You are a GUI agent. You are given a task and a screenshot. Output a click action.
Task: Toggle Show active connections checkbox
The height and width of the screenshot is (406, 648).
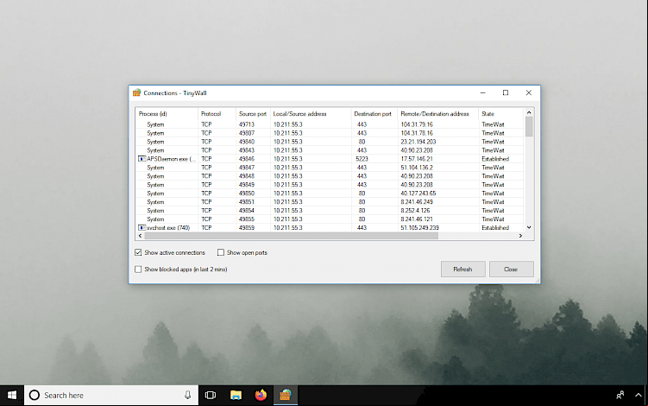138,252
